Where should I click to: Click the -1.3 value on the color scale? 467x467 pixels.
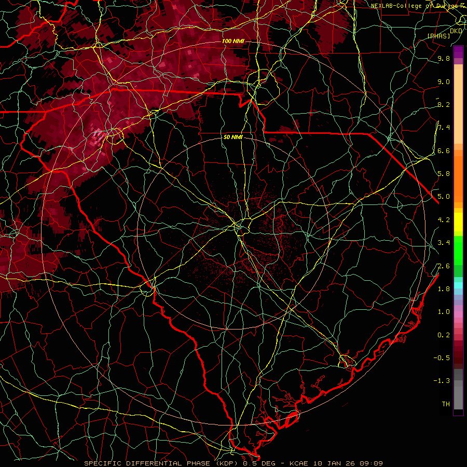[x=442, y=381]
